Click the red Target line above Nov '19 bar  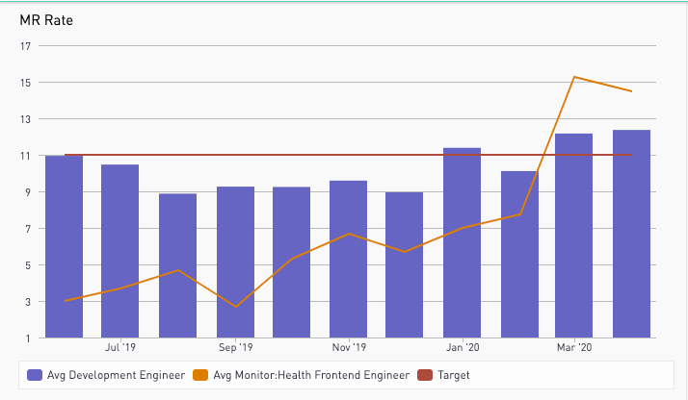point(348,155)
